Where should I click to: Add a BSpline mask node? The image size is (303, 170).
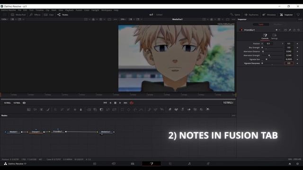point(142,110)
